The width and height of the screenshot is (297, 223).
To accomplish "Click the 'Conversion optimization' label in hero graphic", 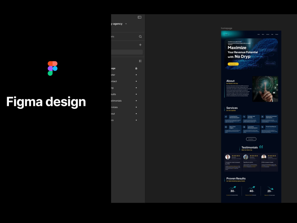I will click(x=267, y=50).
